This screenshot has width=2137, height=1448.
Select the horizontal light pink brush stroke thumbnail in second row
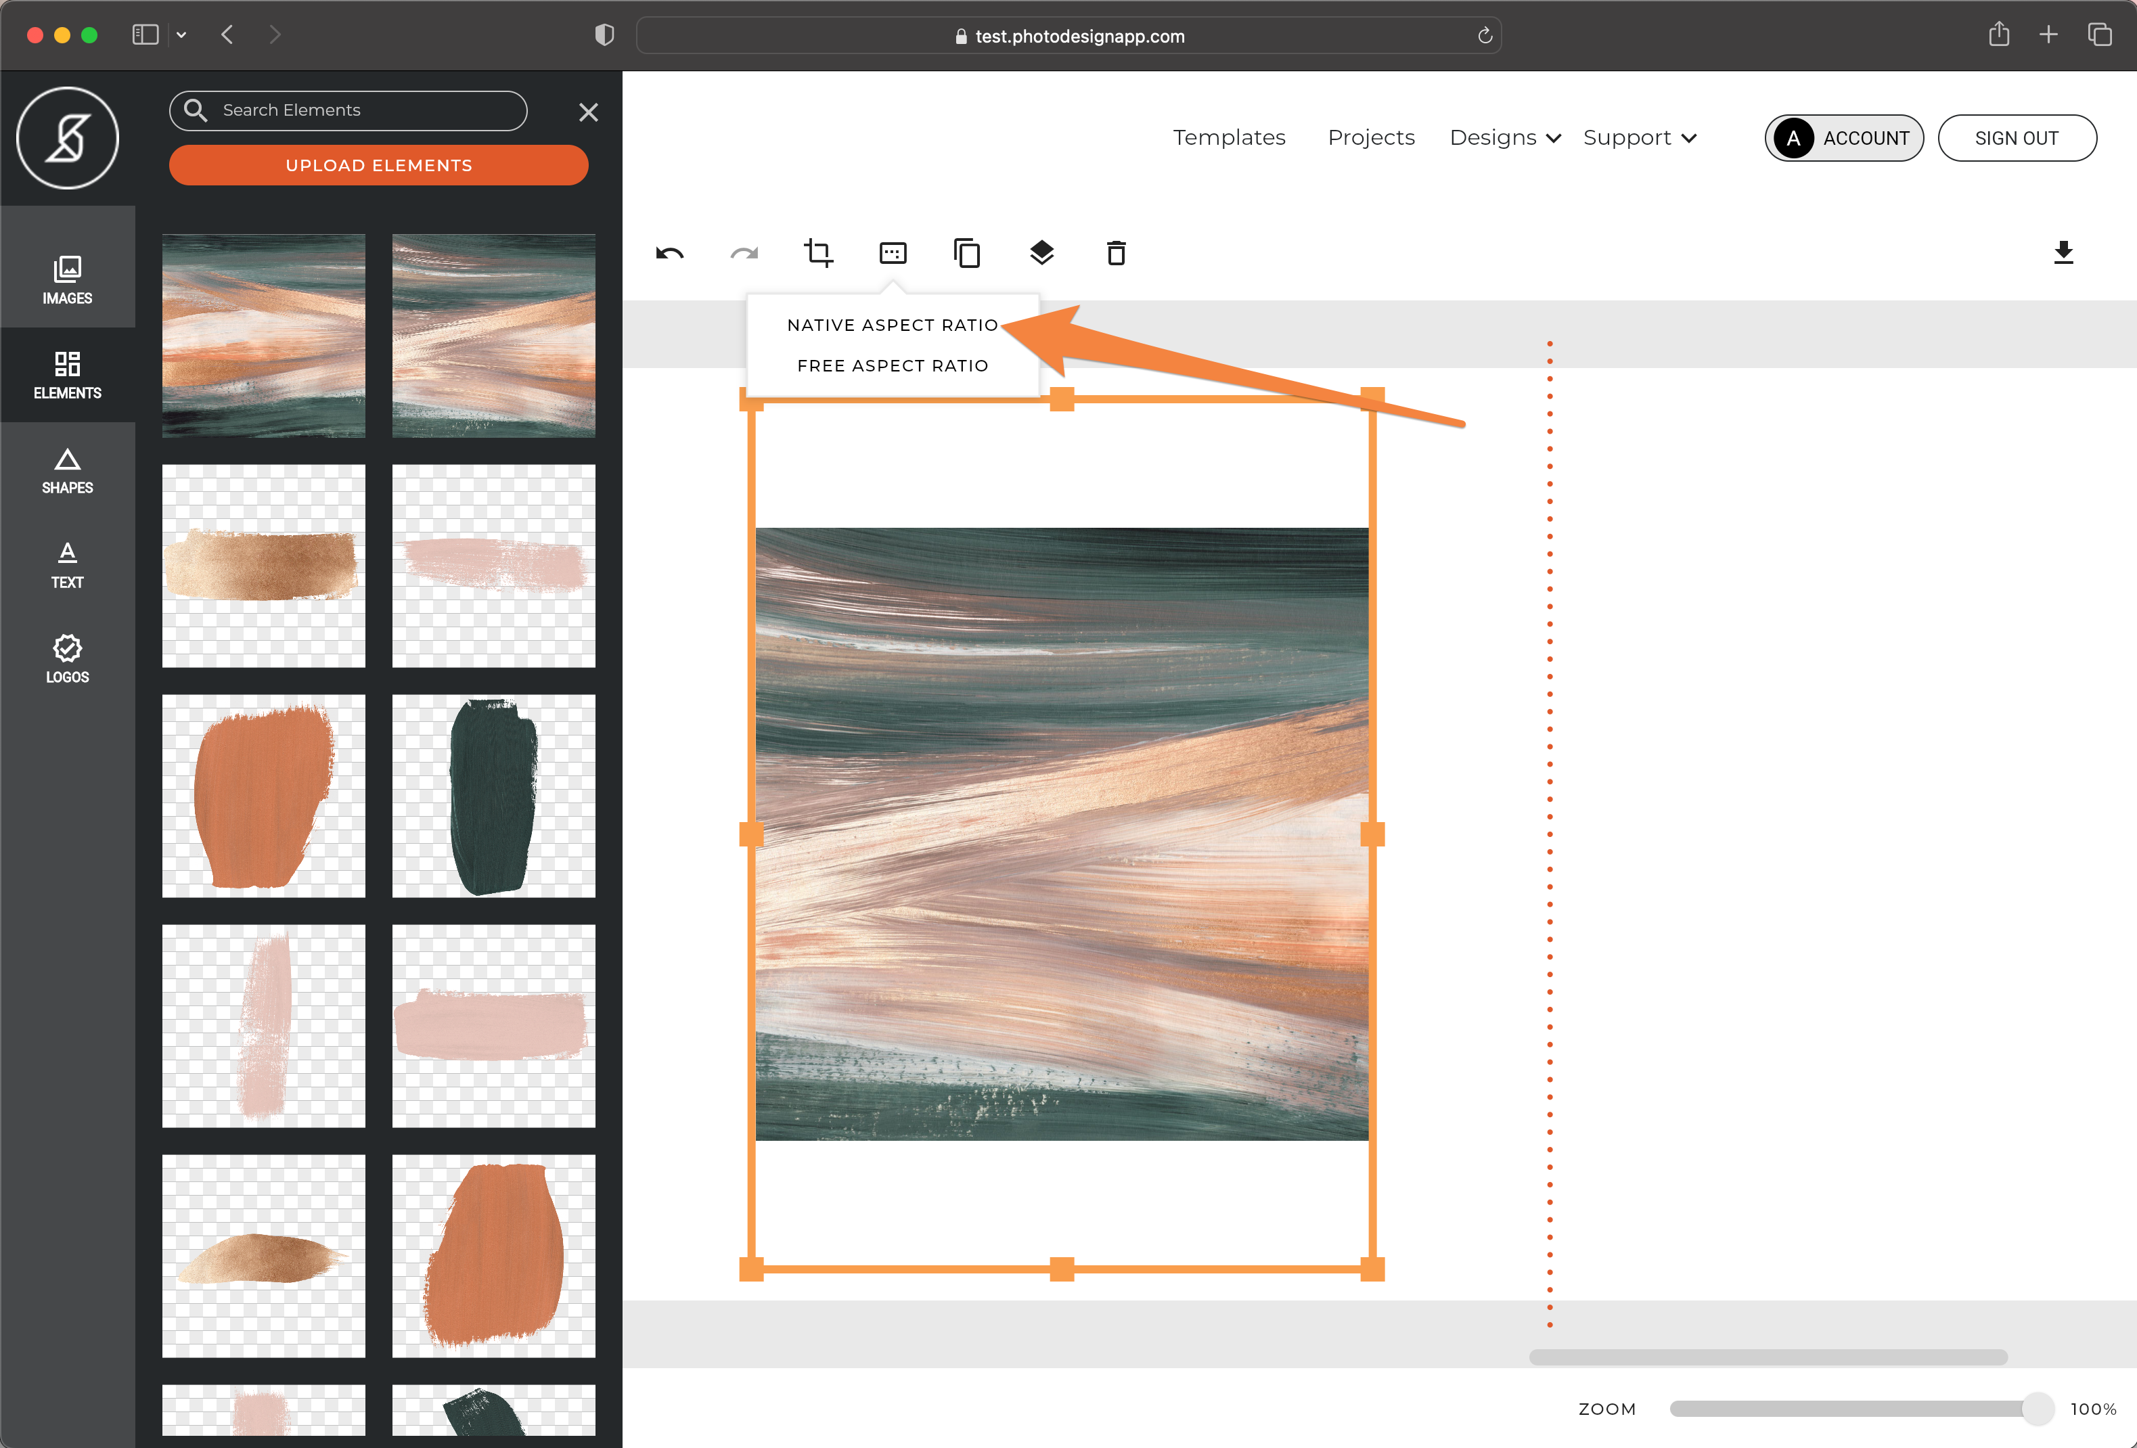(x=494, y=566)
